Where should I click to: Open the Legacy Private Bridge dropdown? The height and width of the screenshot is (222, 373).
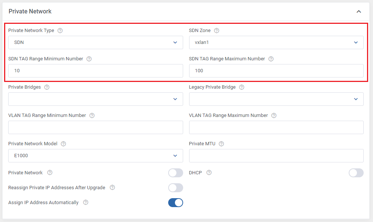(x=276, y=99)
